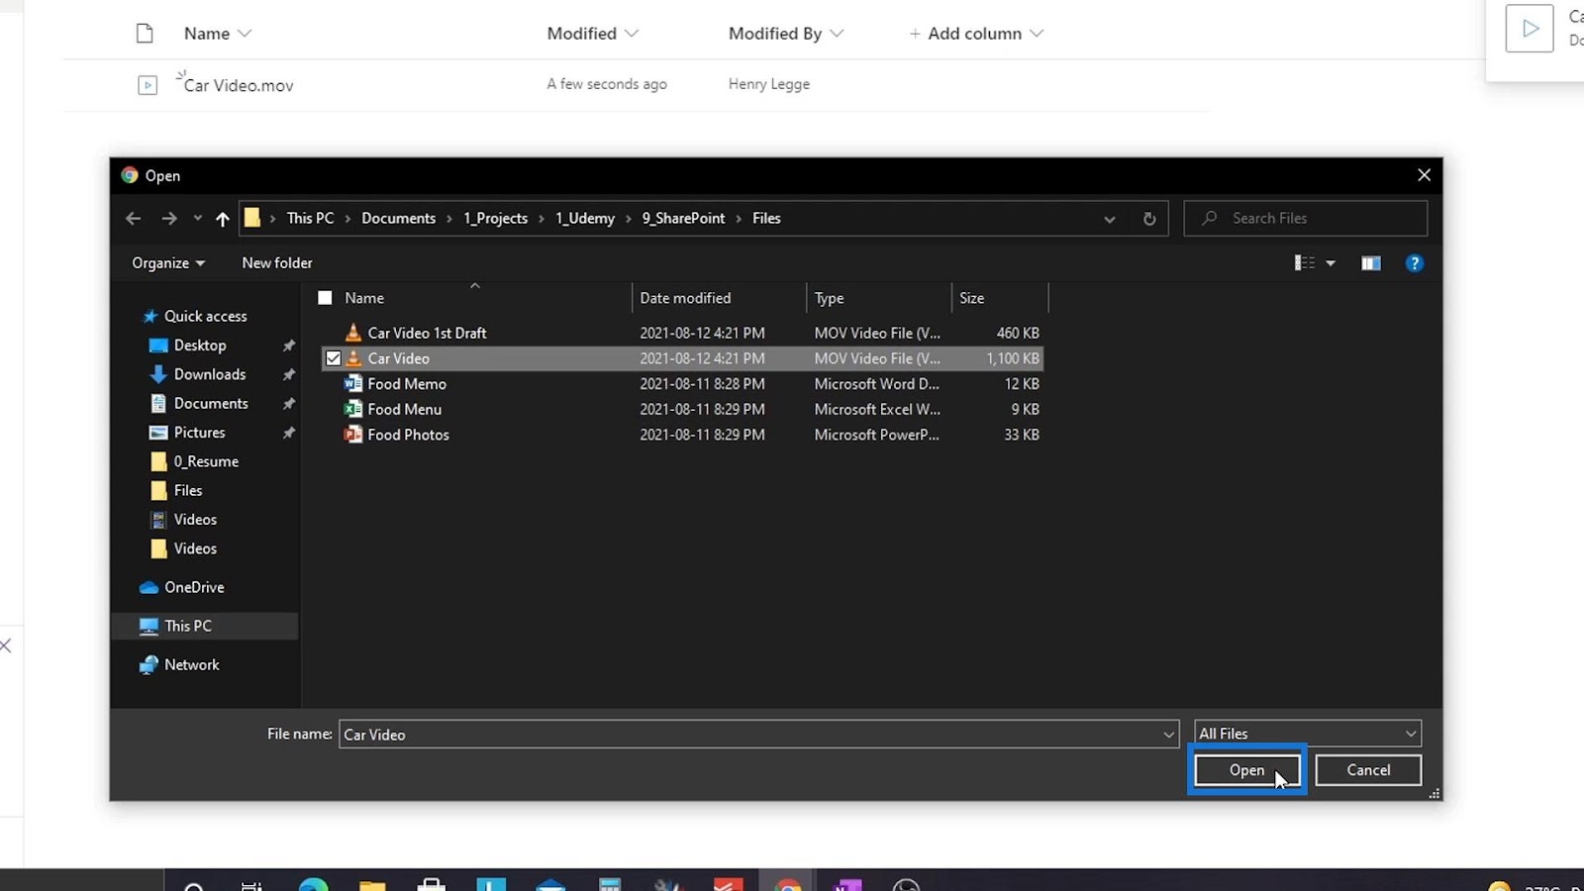Navigate to 1_Projects in the breadcrumb

[495, 219]
